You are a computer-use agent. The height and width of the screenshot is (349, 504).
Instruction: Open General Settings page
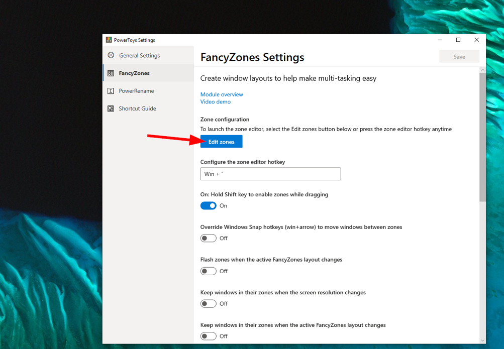[139, 56]
